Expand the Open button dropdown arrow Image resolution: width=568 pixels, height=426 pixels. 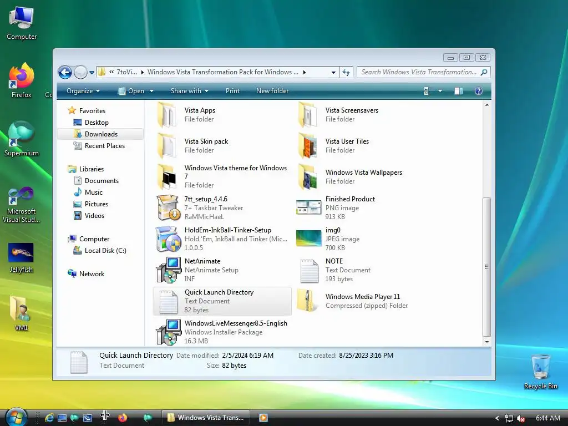152,91
